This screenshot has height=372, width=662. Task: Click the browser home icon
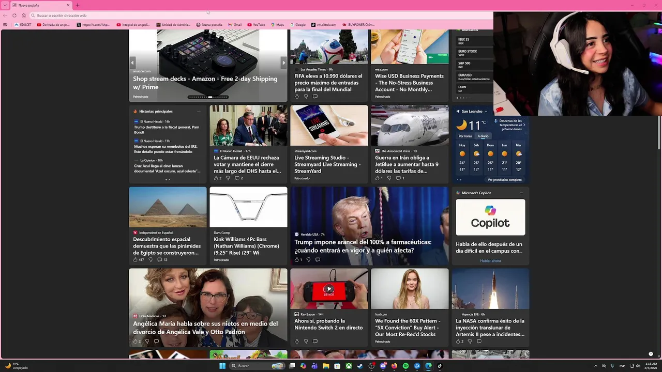pos(23,16)
